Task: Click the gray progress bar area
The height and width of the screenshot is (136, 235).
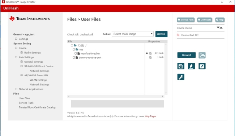Action: coord(117,104)
